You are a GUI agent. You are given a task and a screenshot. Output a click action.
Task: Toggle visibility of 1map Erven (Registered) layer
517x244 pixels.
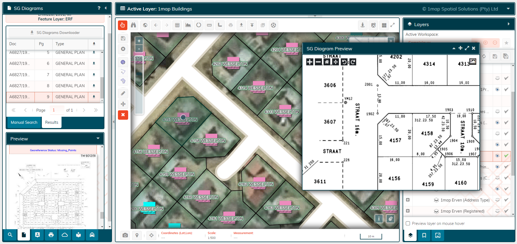coord(498,211)
